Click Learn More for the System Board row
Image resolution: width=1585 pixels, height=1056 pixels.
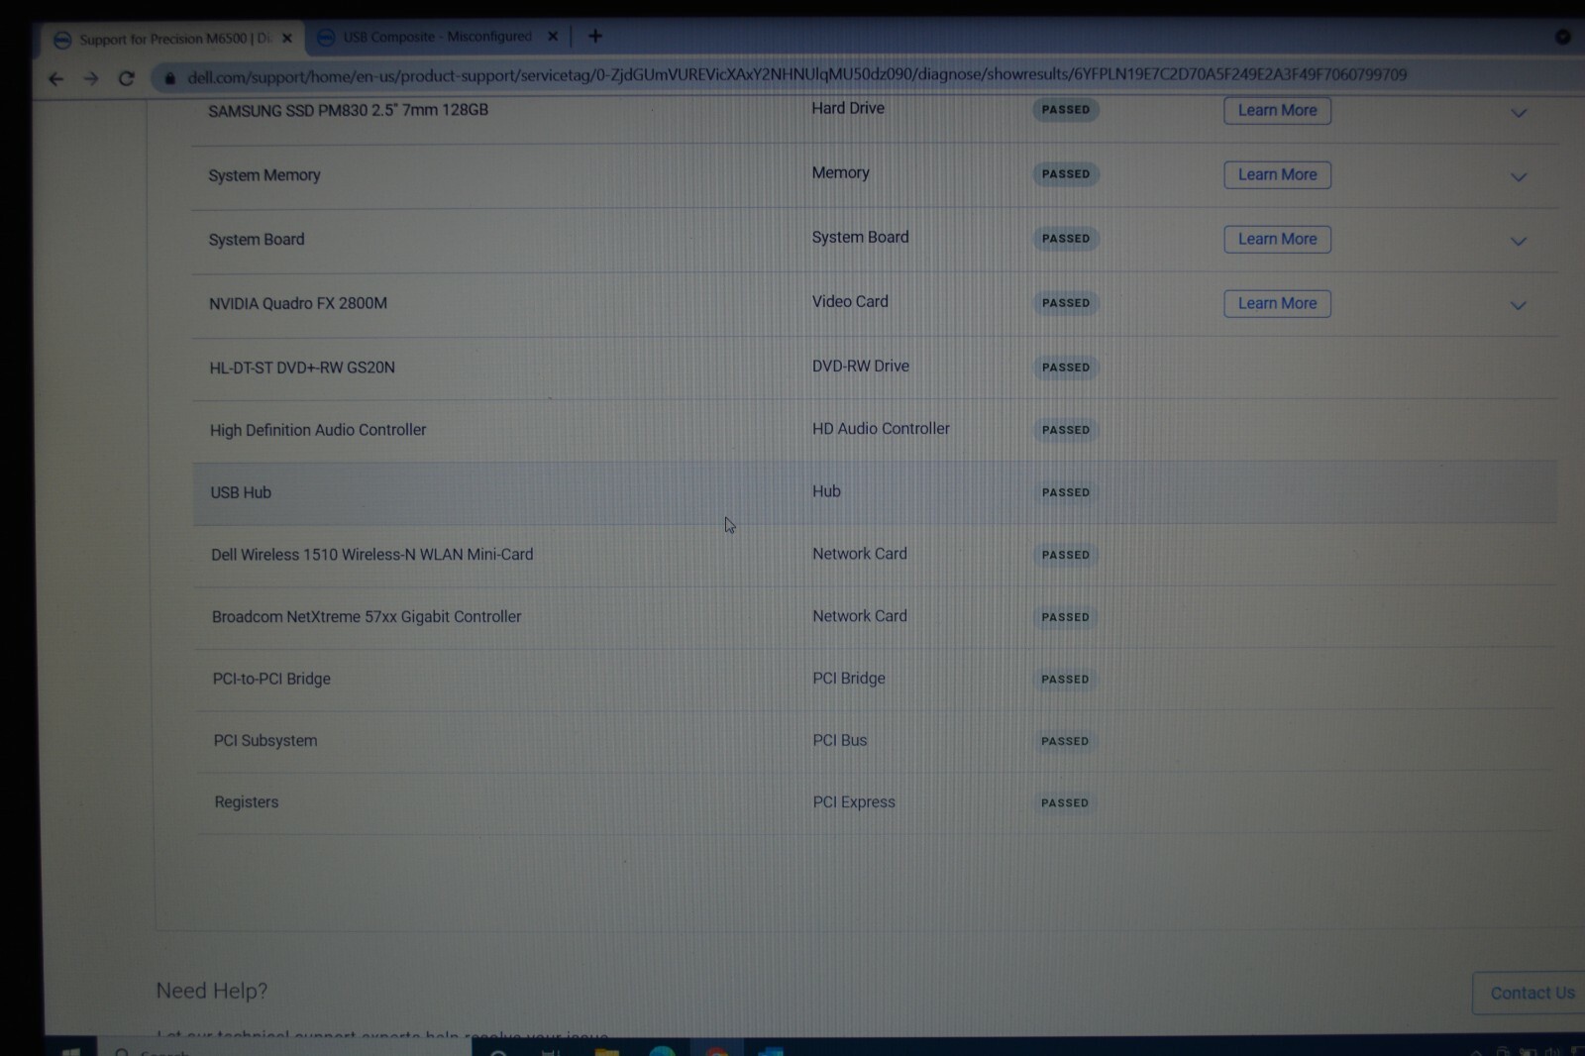1277,239
